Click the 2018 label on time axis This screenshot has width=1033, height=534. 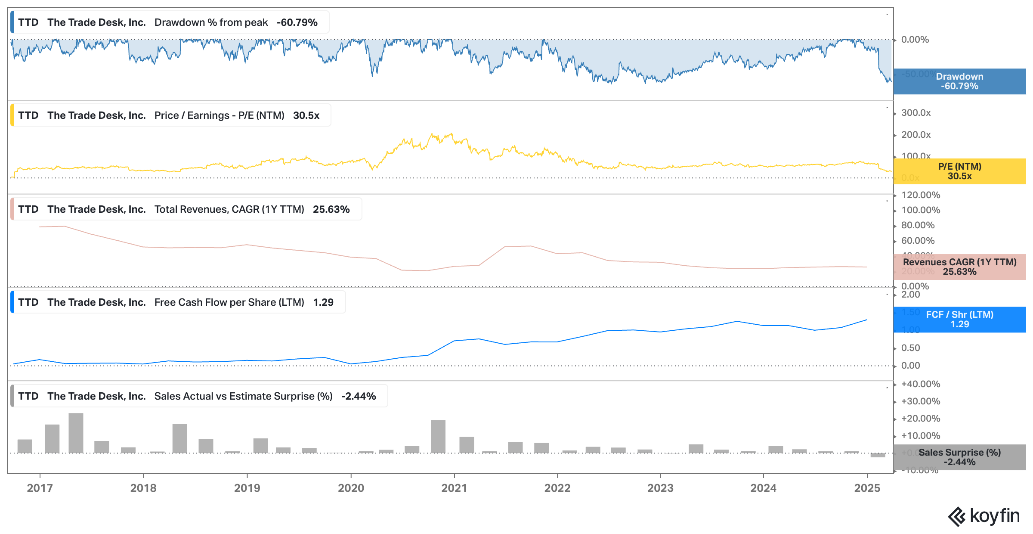(143, 488)
